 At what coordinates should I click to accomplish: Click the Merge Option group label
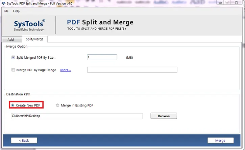click(17, 47)
